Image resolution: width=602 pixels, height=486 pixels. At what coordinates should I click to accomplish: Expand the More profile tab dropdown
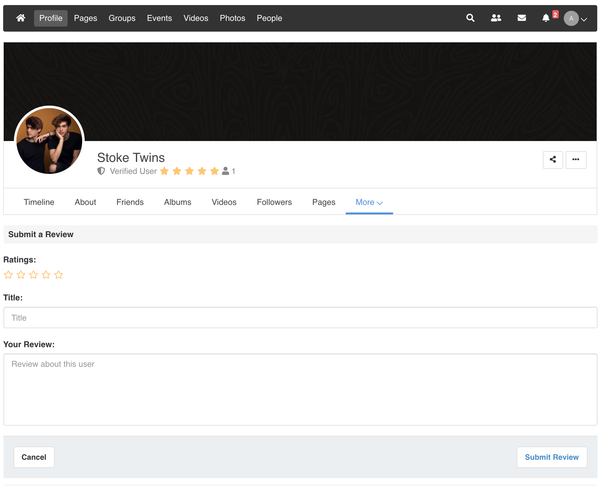[x=369, y=202]
